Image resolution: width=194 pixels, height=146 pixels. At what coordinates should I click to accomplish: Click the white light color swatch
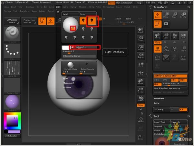coord(66,47)
